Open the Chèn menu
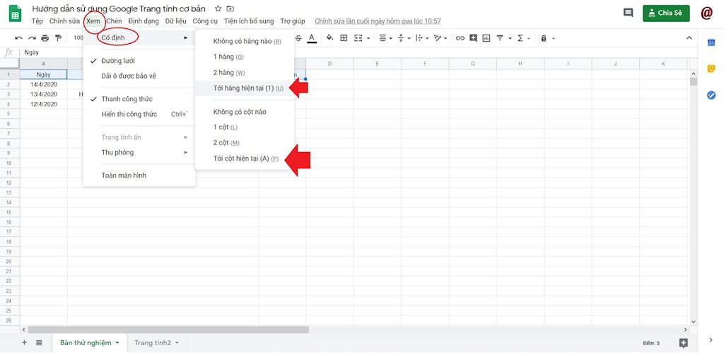Image resolution: width=724 pixels, height=353 pixels. 114,21
